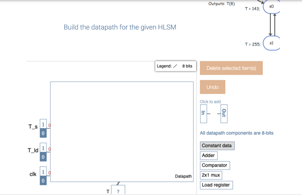Image resolution: width=302 pixels, height=196 pixels.
Task: Set clk input to 0
Action: pyautogui.click(x=43, y=181)
